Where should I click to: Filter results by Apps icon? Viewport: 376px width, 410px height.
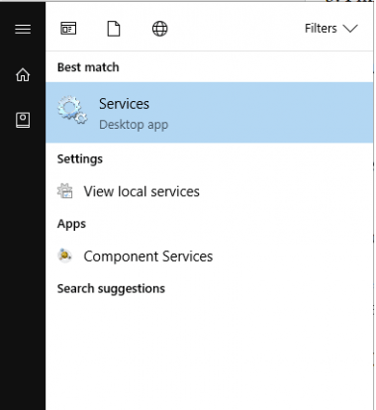click(68, 29)
